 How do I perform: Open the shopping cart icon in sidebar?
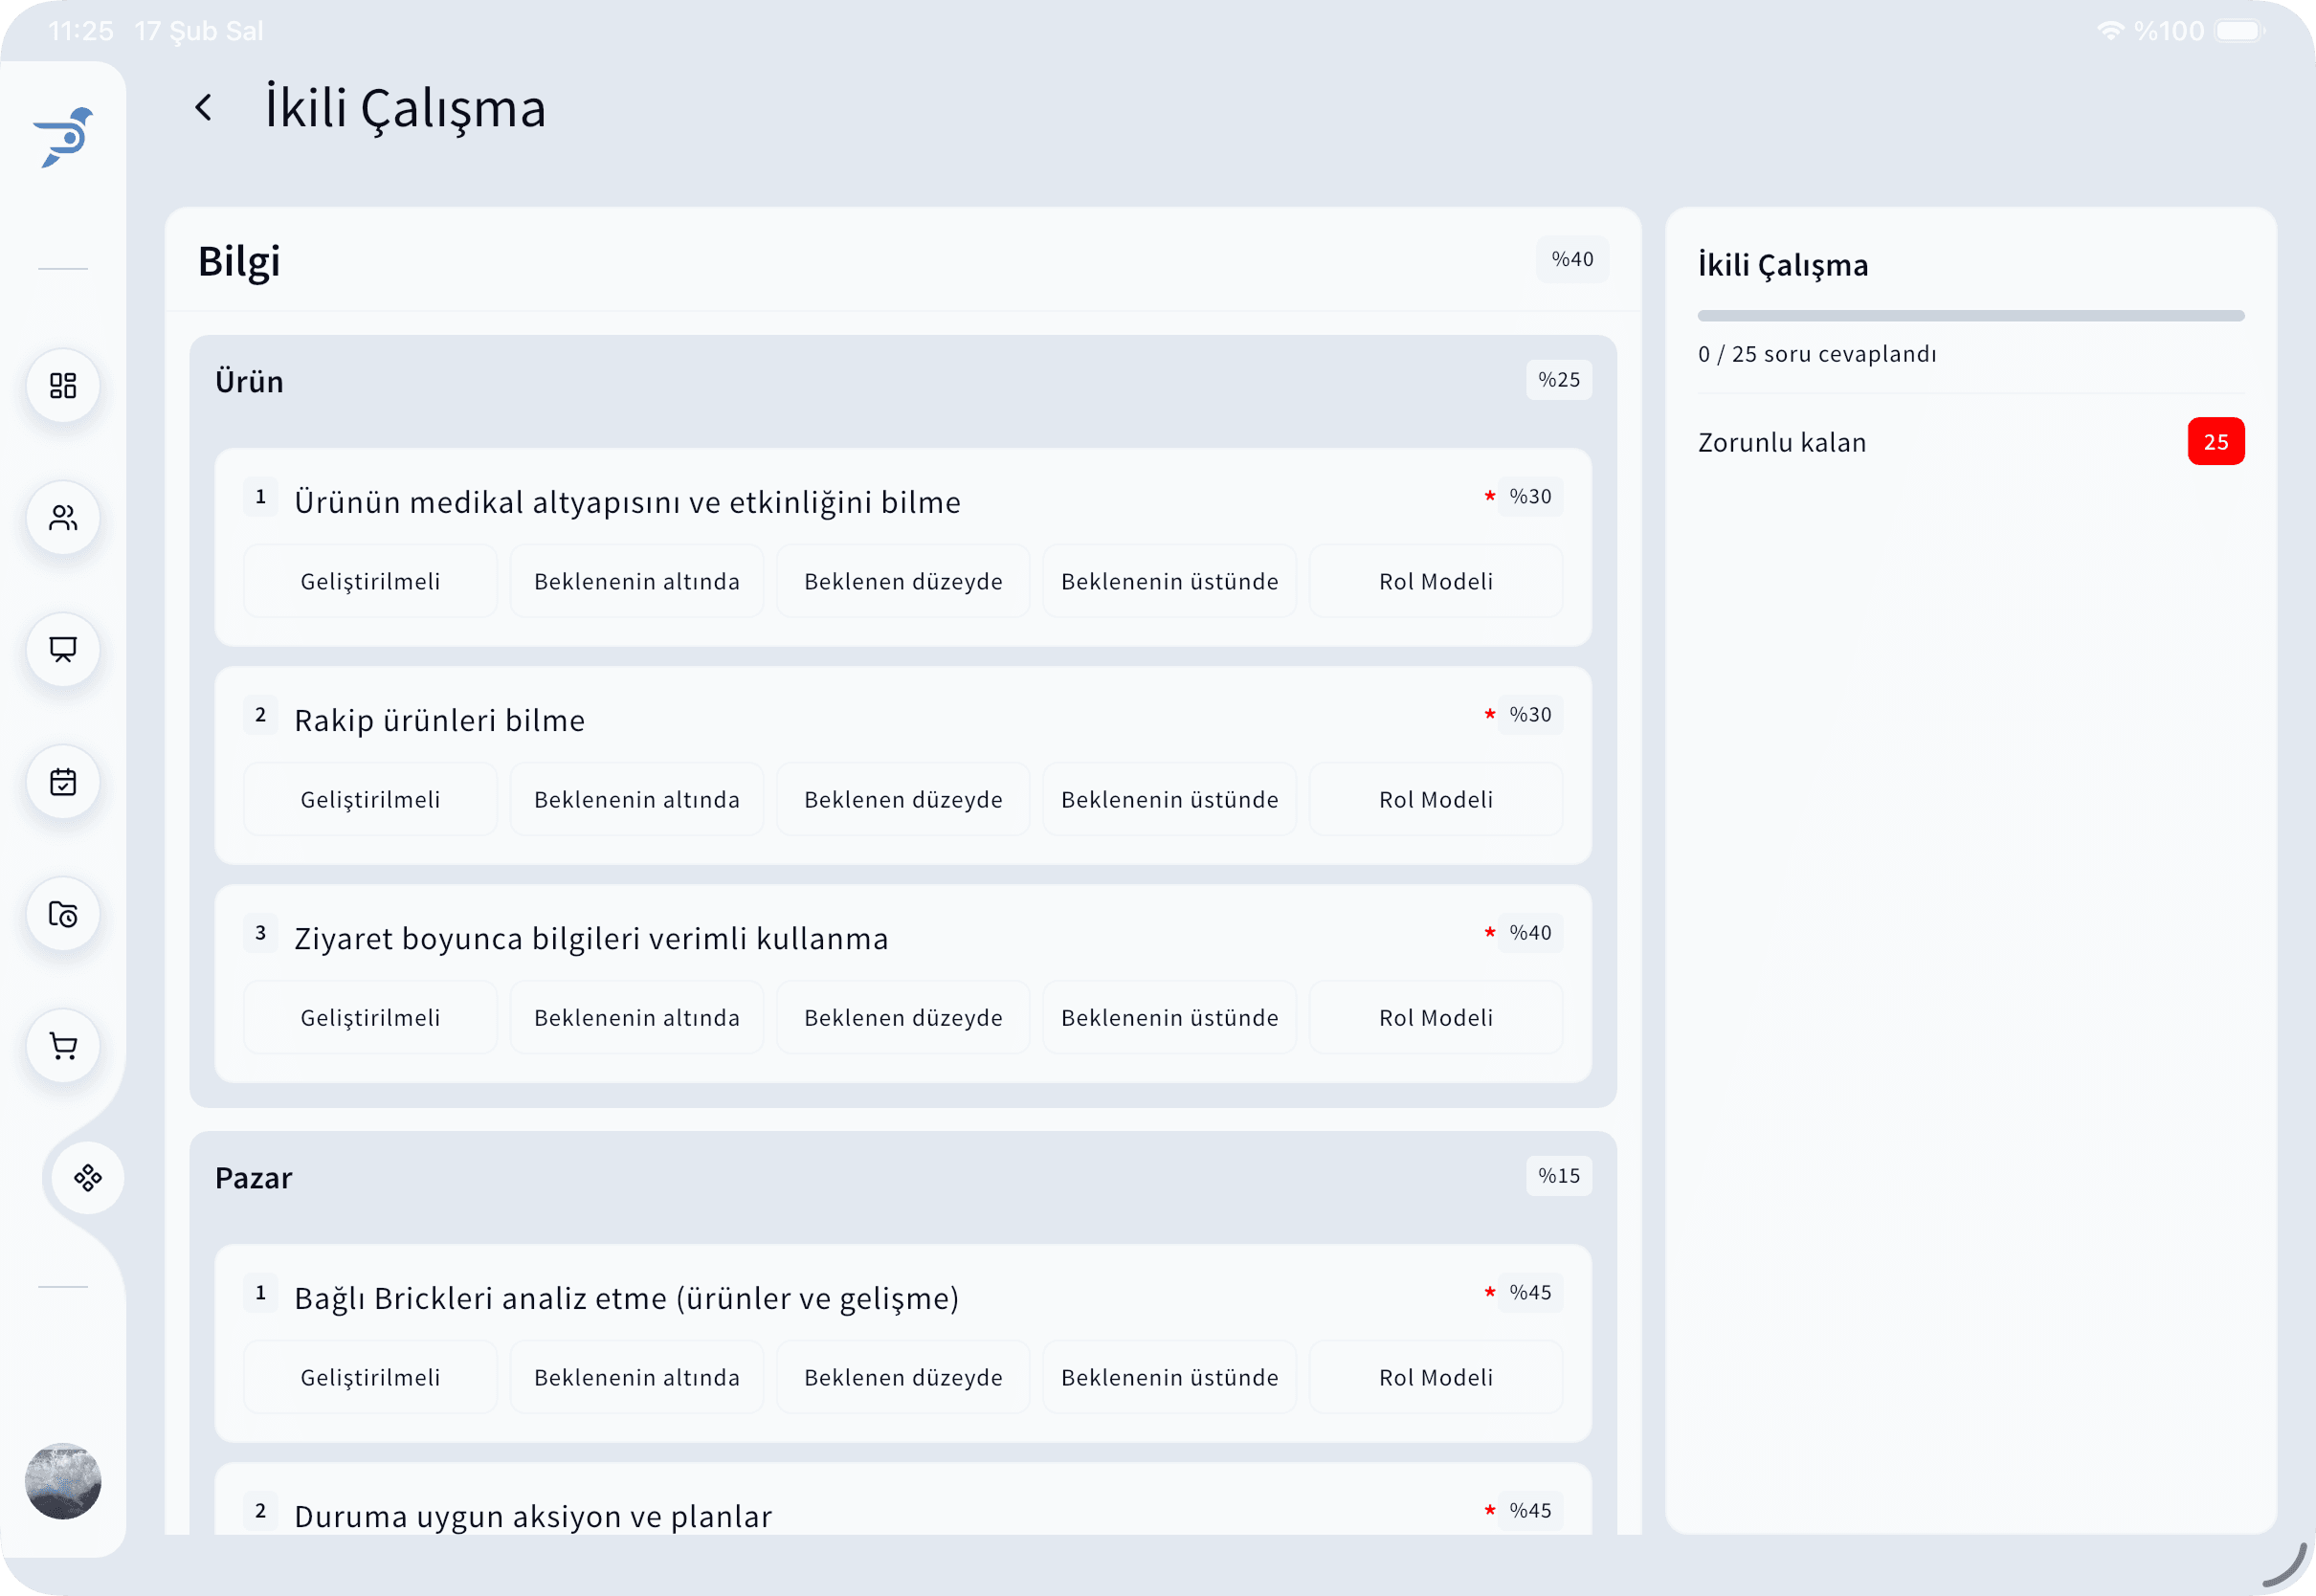62,1046
